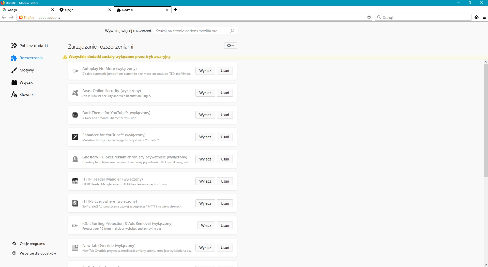Open Motywy category
The height and width of the screenshot is (267, 488).
pos(23,70)
